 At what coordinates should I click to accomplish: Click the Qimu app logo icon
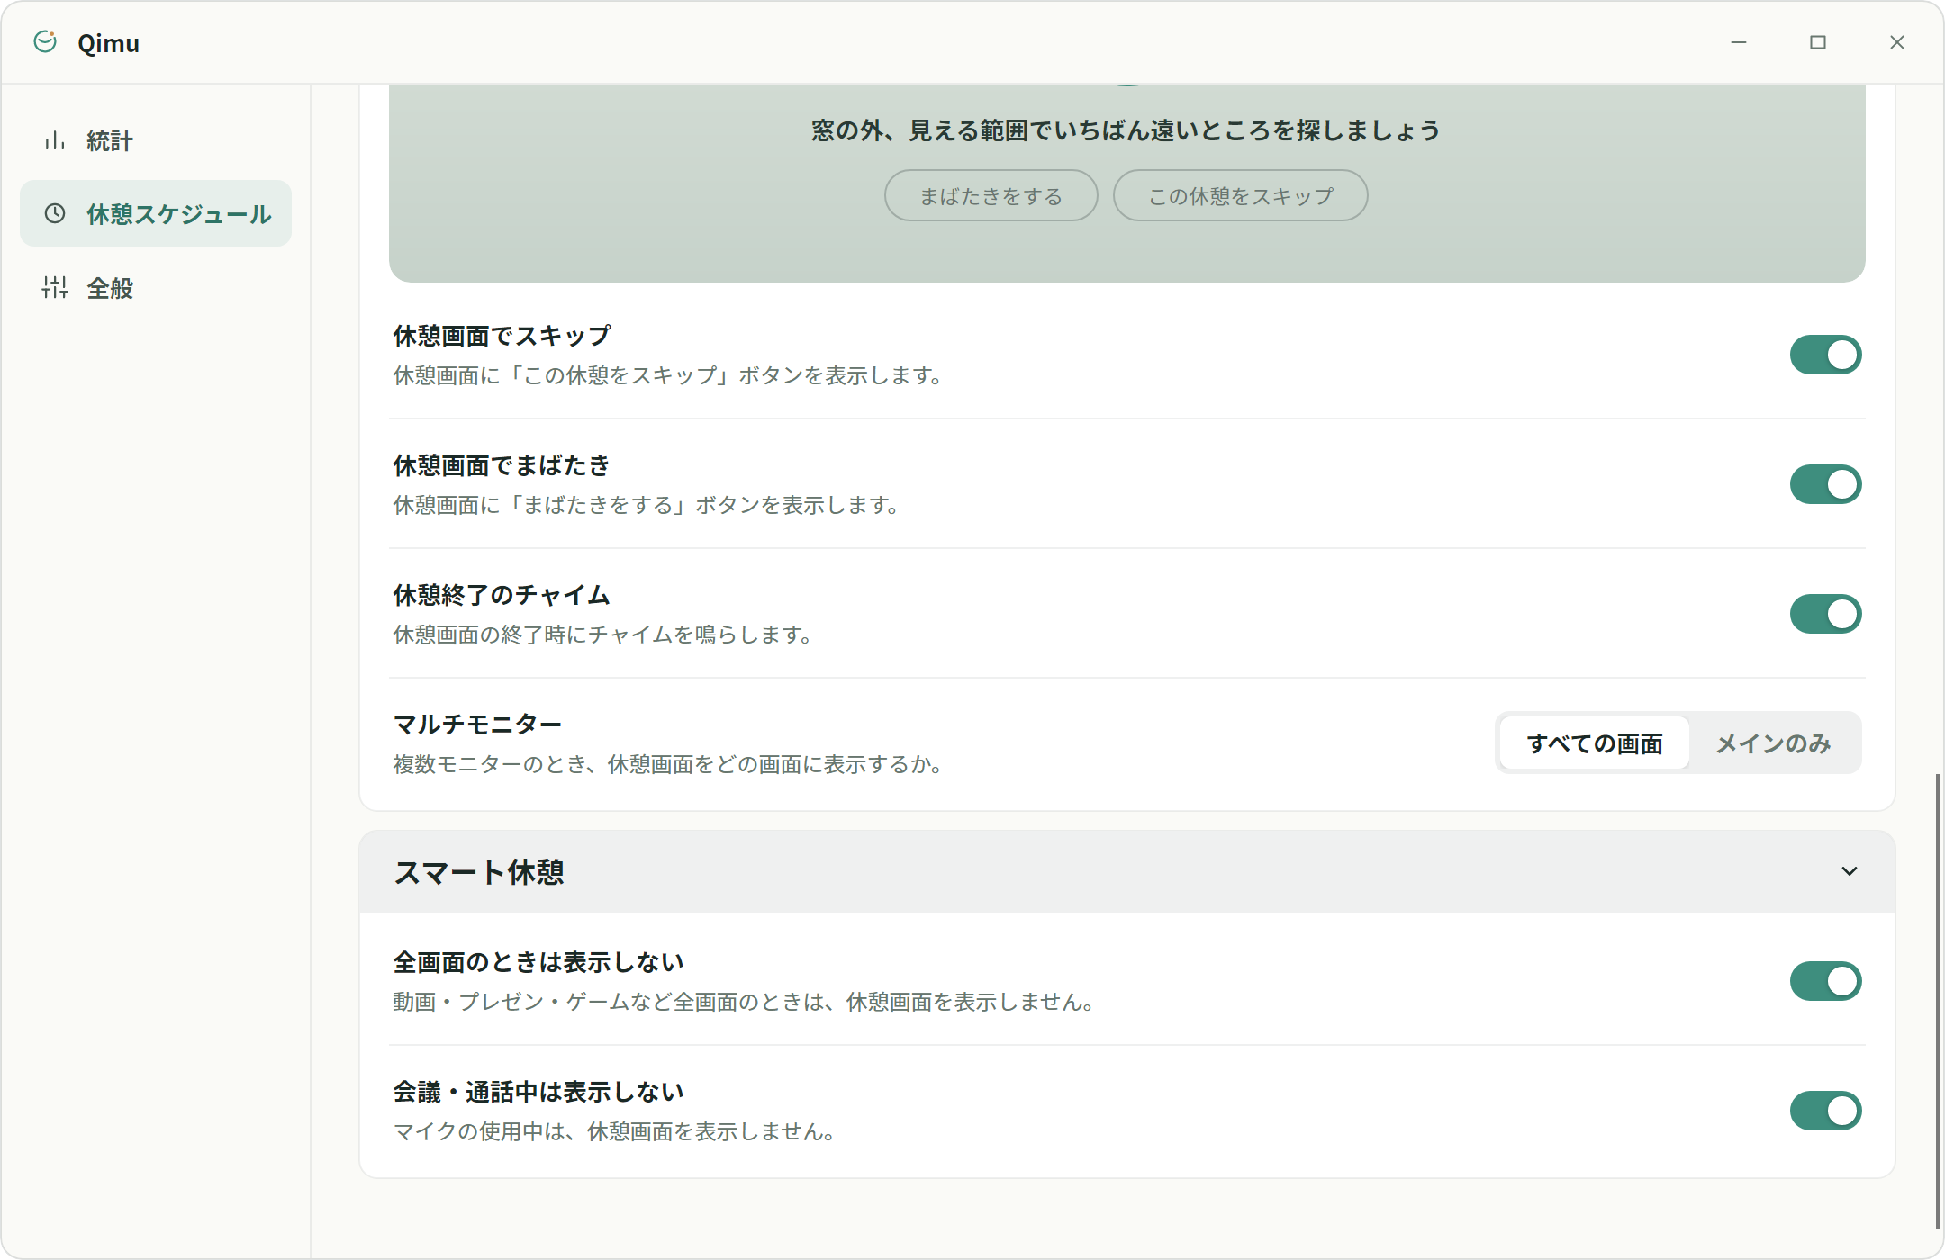[45, 42]
